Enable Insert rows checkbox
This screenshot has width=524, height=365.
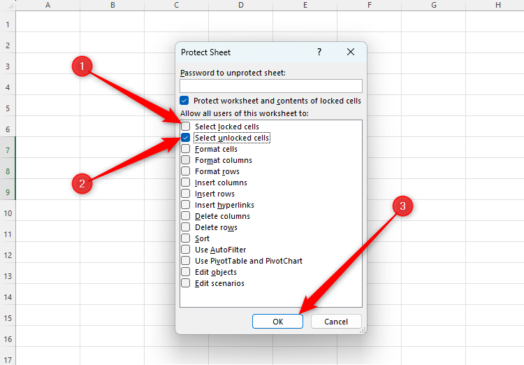(186, 194)
